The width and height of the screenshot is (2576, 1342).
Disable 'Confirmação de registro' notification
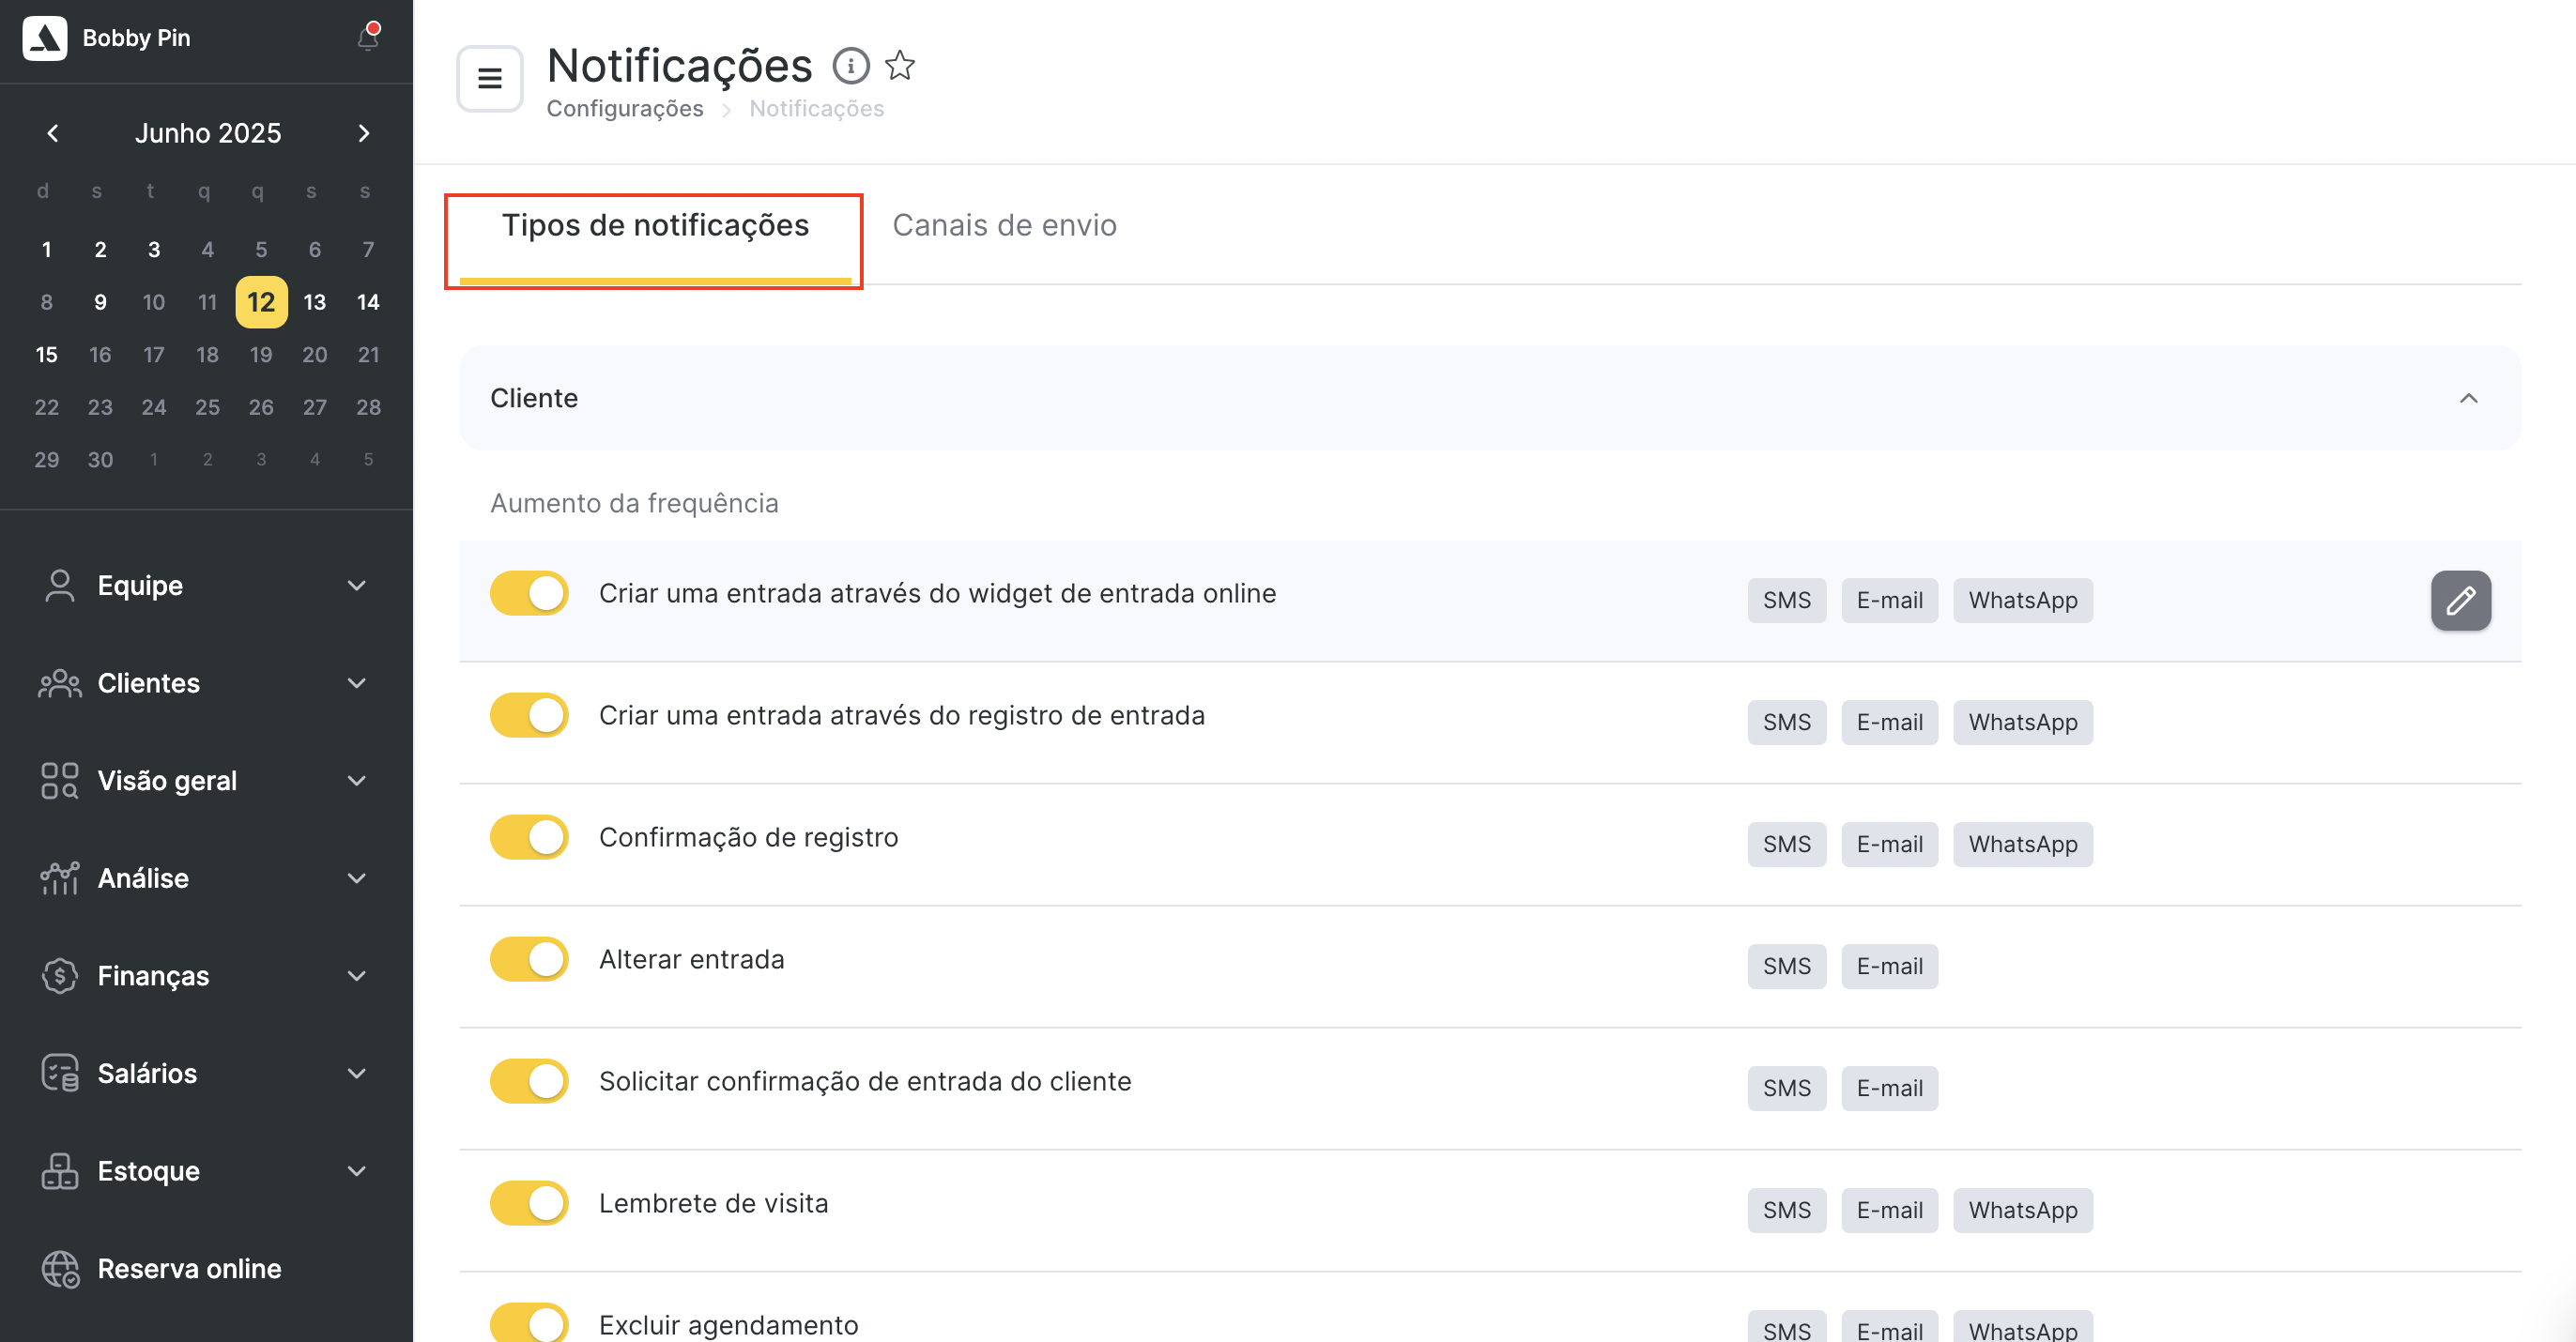529,837
